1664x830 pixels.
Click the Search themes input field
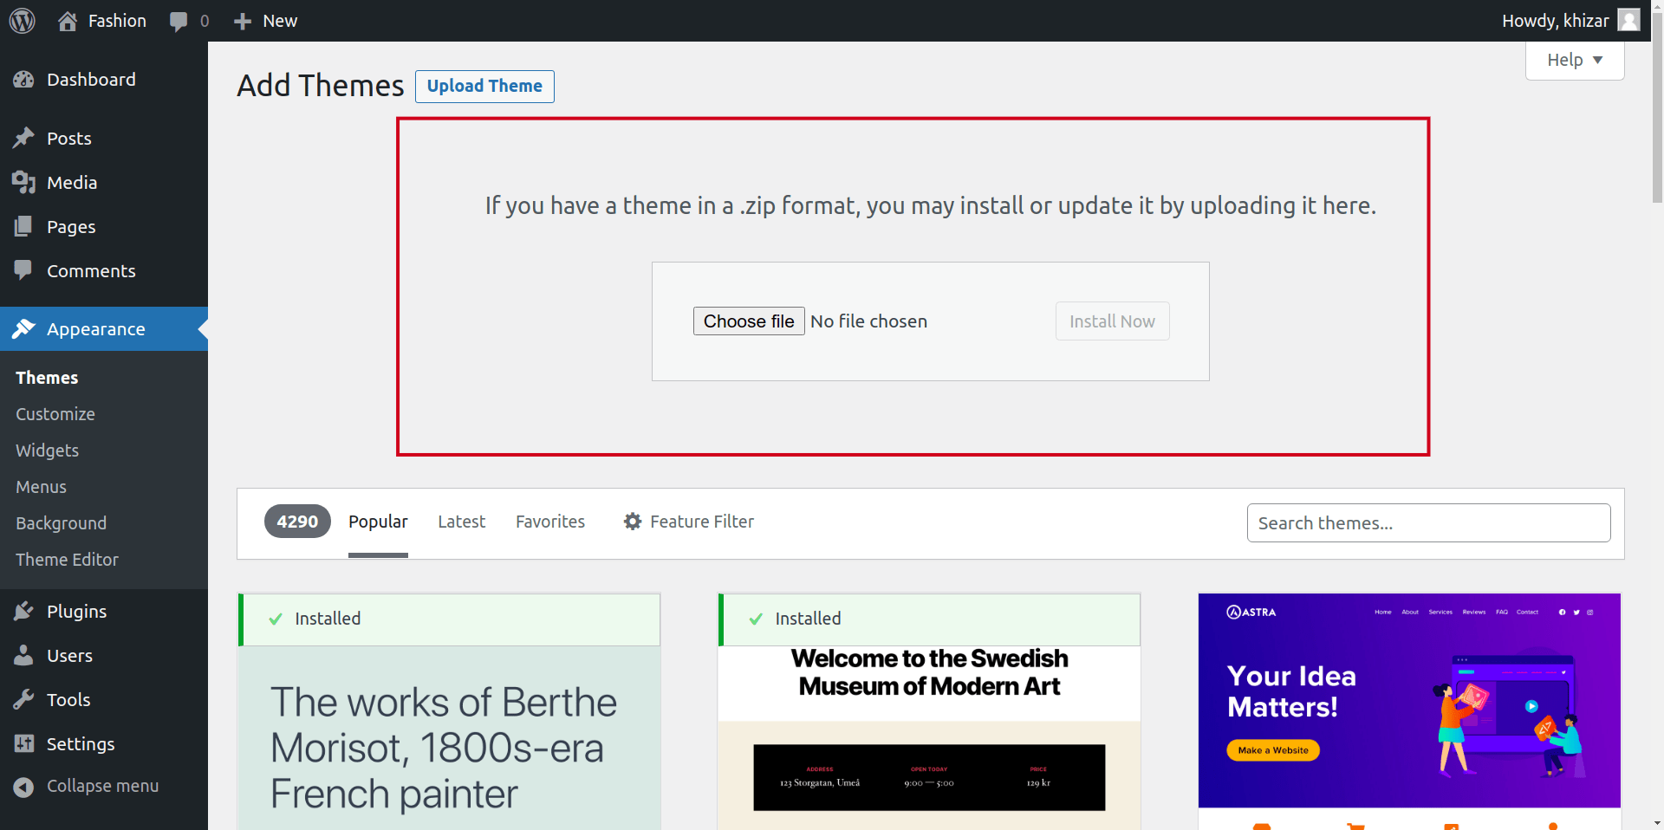click(1427, 523)
